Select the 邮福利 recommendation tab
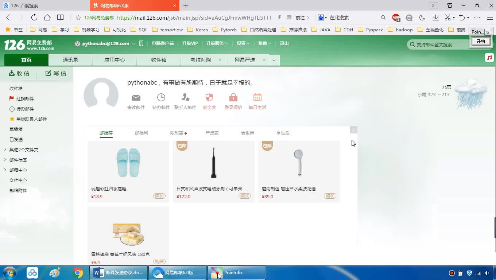Image resolution: width=496 pixels, height=280 pixels. tap(141, 133)
